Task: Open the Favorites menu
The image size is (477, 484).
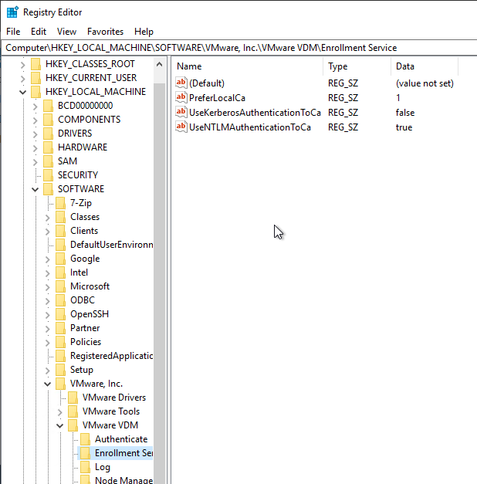Action: point(105,32)
